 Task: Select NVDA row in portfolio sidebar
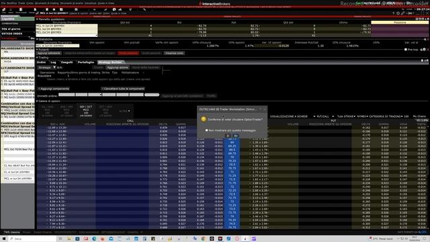coord(18,61)
